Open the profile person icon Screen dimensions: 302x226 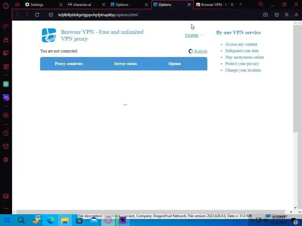296,15
